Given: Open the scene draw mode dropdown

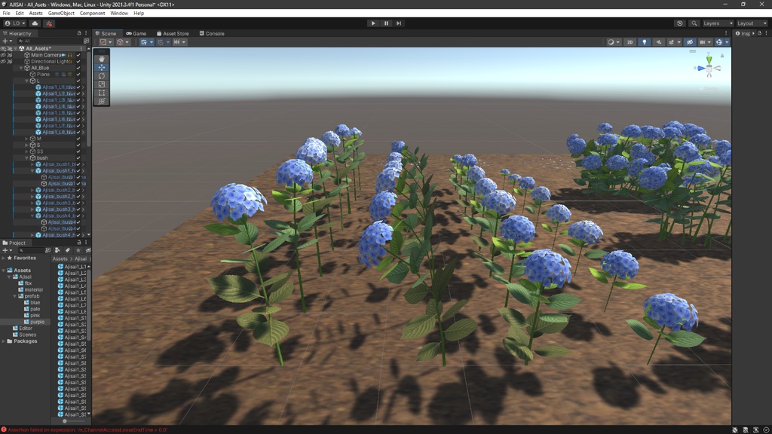Looking at the screenshot, I should (614, 42).
